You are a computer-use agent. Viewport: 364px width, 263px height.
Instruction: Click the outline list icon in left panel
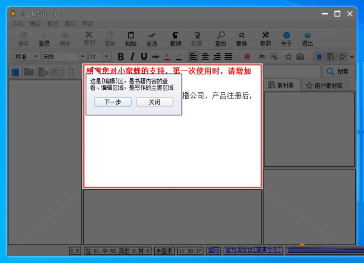pyautogui.click(x=57, y=72)
